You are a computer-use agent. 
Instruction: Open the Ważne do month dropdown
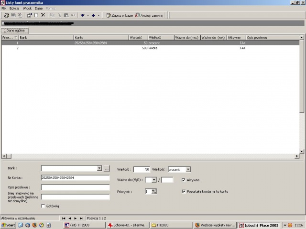coord(154,180)
